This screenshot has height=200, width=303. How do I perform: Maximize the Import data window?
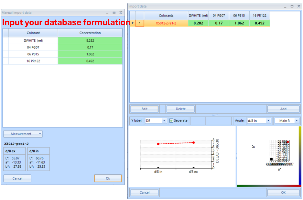point(292,6)
